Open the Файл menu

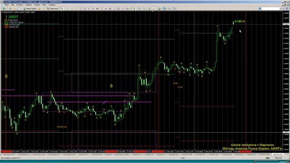click(7, 5)
